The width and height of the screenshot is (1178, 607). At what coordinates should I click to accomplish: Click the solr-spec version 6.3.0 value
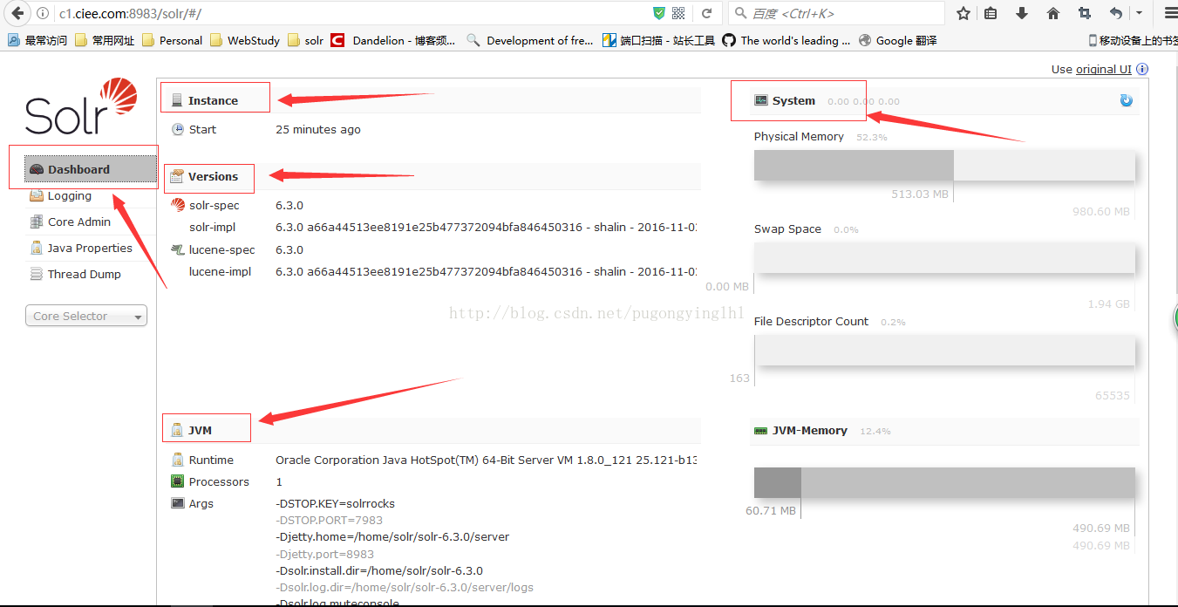pos(289,205)
